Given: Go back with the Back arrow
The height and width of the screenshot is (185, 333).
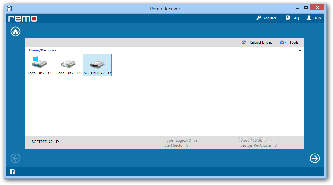Looking at the screenshot, I should click(16, 158).
